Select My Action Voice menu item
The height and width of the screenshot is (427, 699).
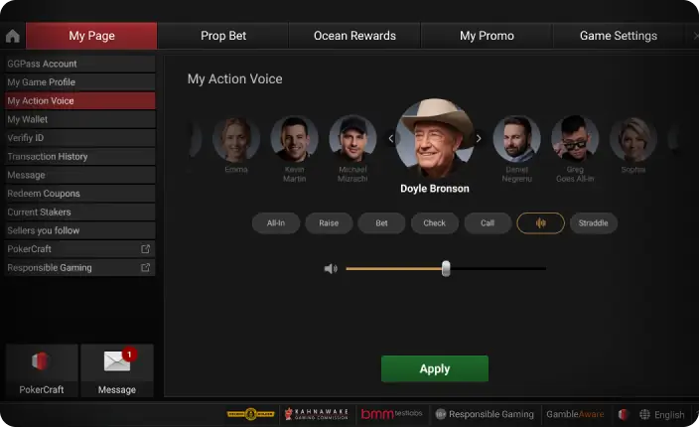79,100
